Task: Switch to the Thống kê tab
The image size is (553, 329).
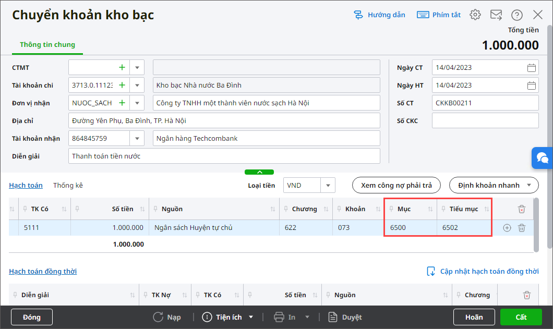Action: coord(68,185)
